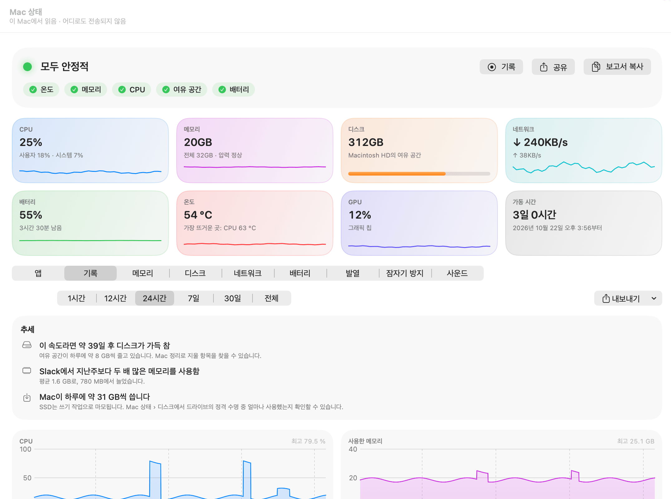Select the 24시간 time range
The width and height of the screenshot is (671, 499).
[154, 298]
